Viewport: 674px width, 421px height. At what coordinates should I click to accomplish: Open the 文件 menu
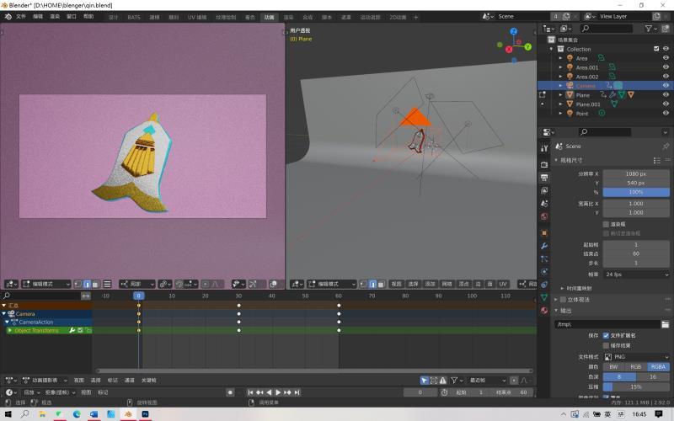[21, 16]
